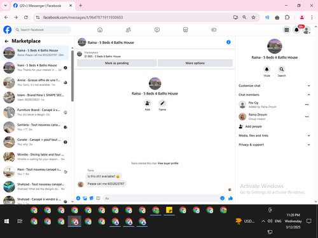The width and height of the screenshot is (318, 238).
Task: Open the Facebook menu grid icon
Action: point(287,30)
